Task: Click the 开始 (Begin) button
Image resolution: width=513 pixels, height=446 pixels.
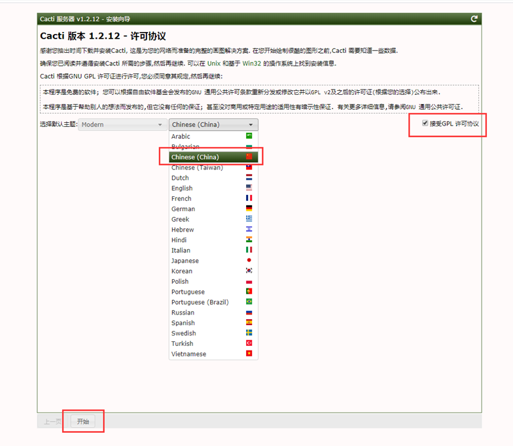Action: [83, 421]
